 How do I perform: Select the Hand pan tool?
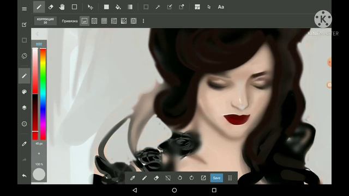(x=62, y=7)
